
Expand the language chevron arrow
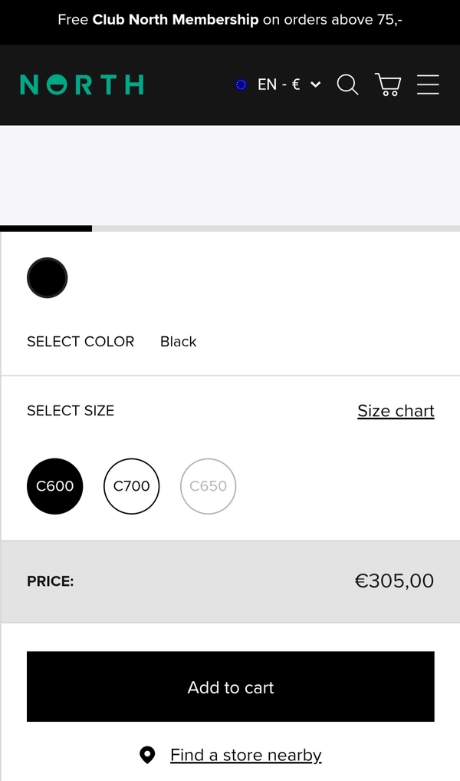click(315, 84)
